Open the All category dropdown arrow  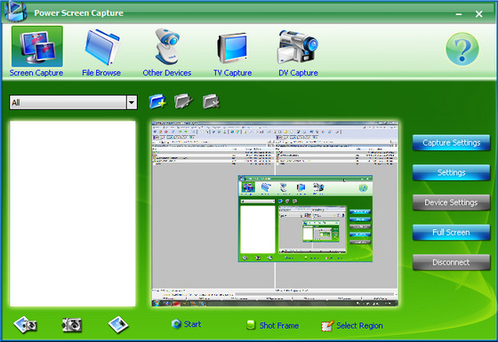pyautogui.click(x=132, y=102)
